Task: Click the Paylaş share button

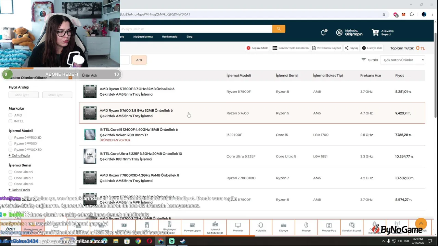Action: tap(351, 48)
